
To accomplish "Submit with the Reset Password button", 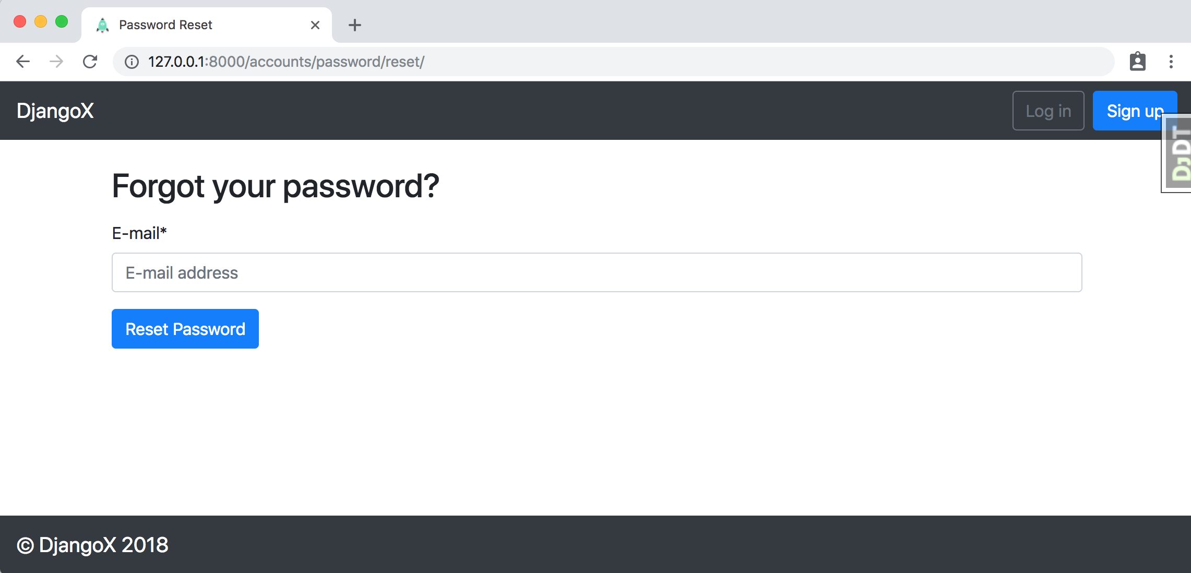I will 185,329.
